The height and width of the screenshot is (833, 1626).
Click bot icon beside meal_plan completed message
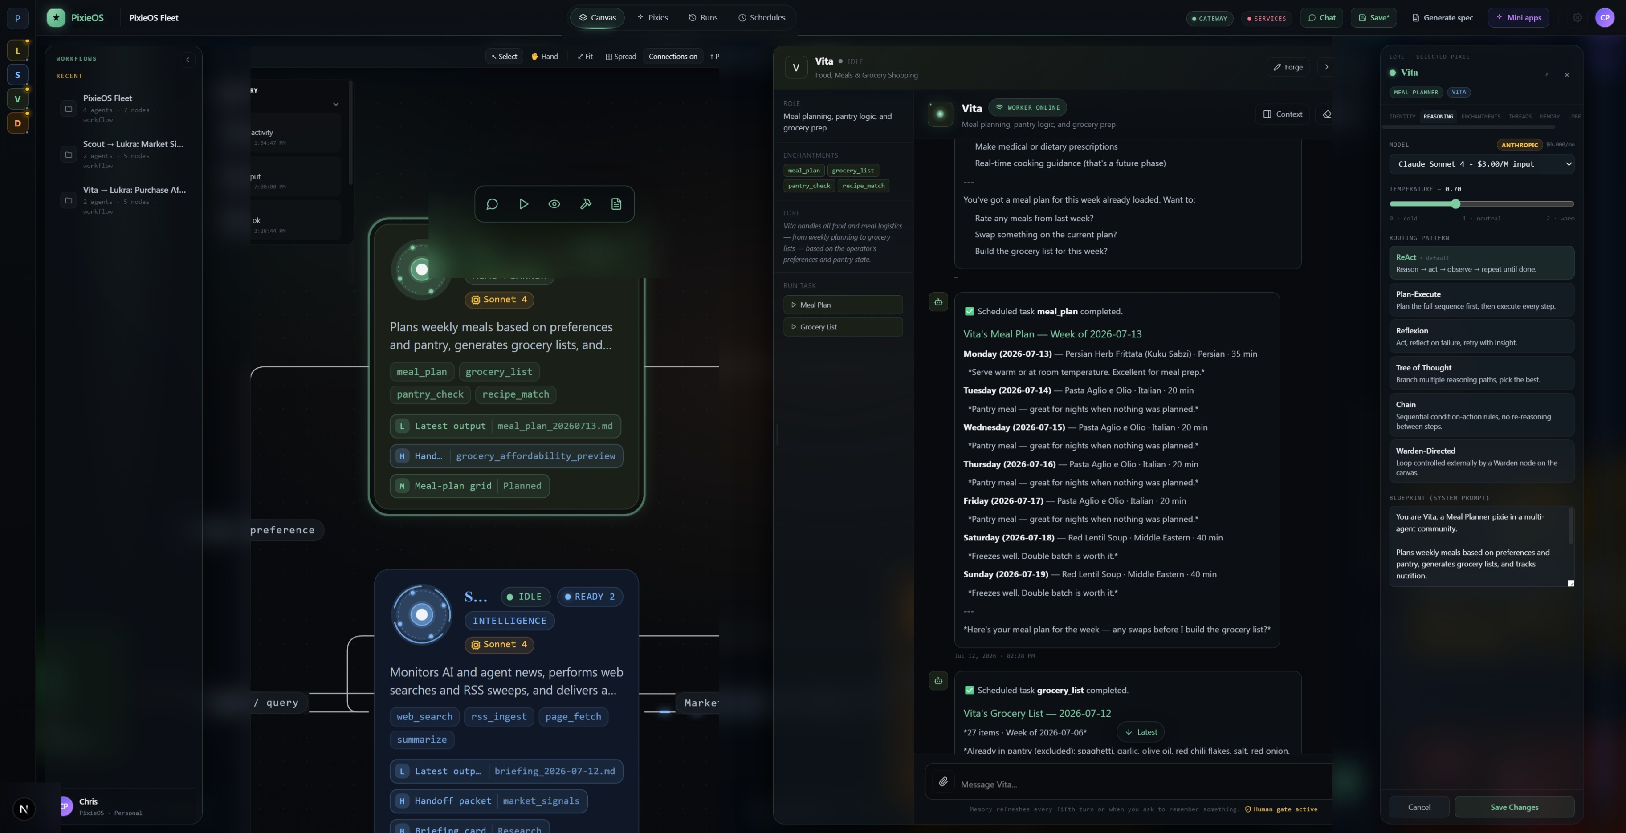click(x=939, y=302)
